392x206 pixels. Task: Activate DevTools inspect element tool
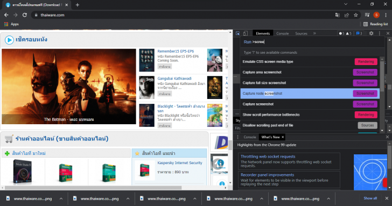(238, 33)
